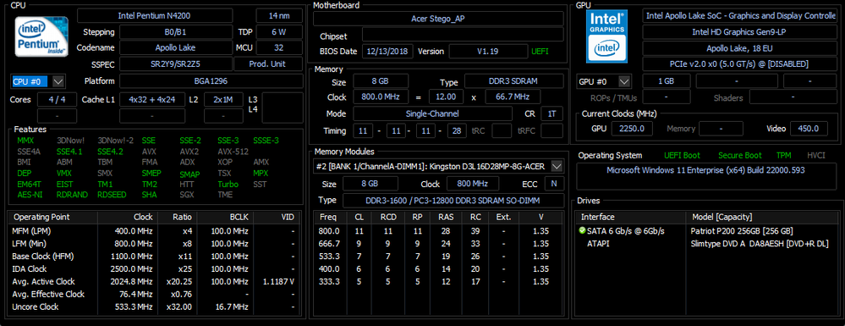Viewport: 845px width, 326px height.
Task: Click the Intel Graphics logo
Action: tap(606, 36)
